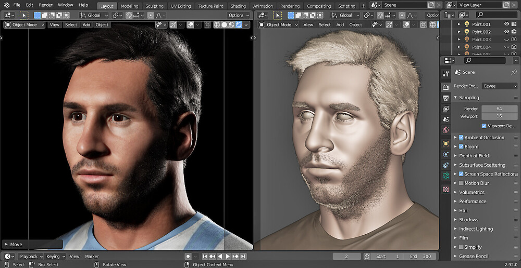Screen dimensions: 521x268
Task: Click current frame field showing 2
Action: [346, 256]
